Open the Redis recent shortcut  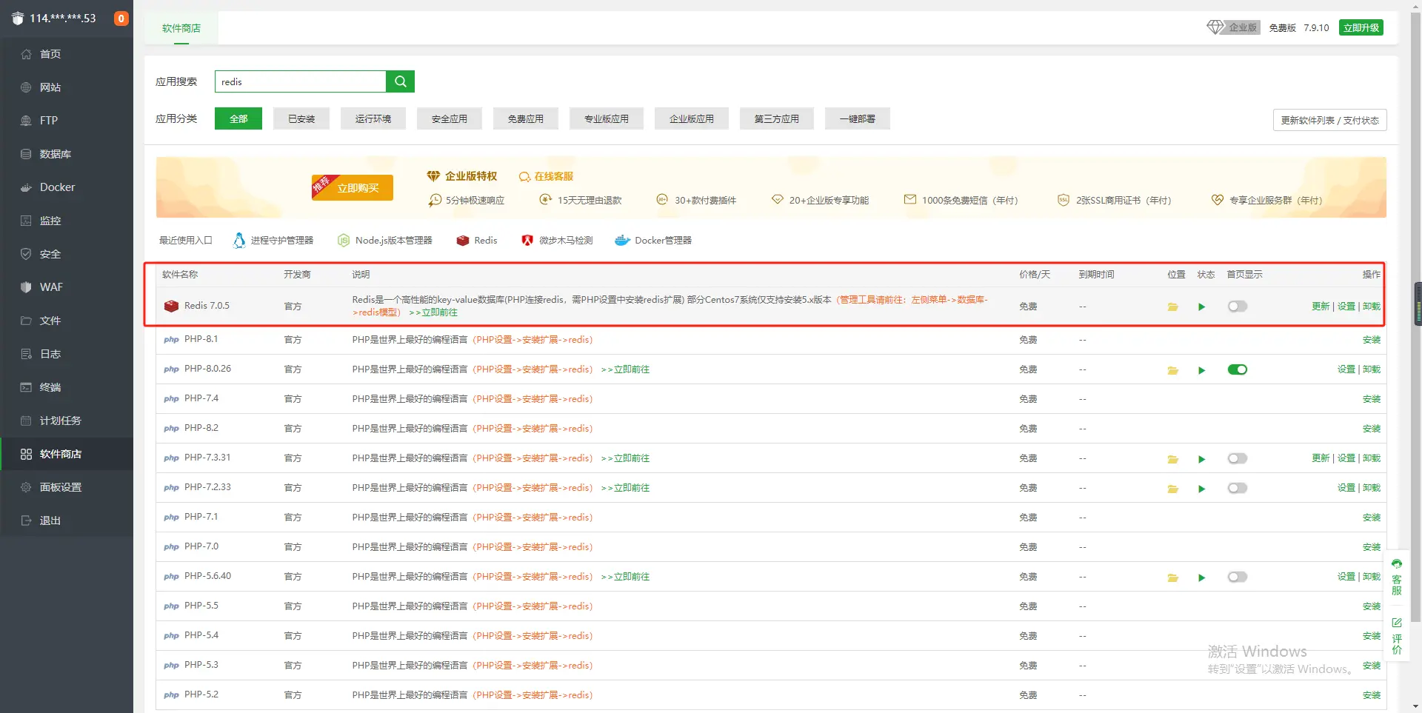[x=477, y=241]
